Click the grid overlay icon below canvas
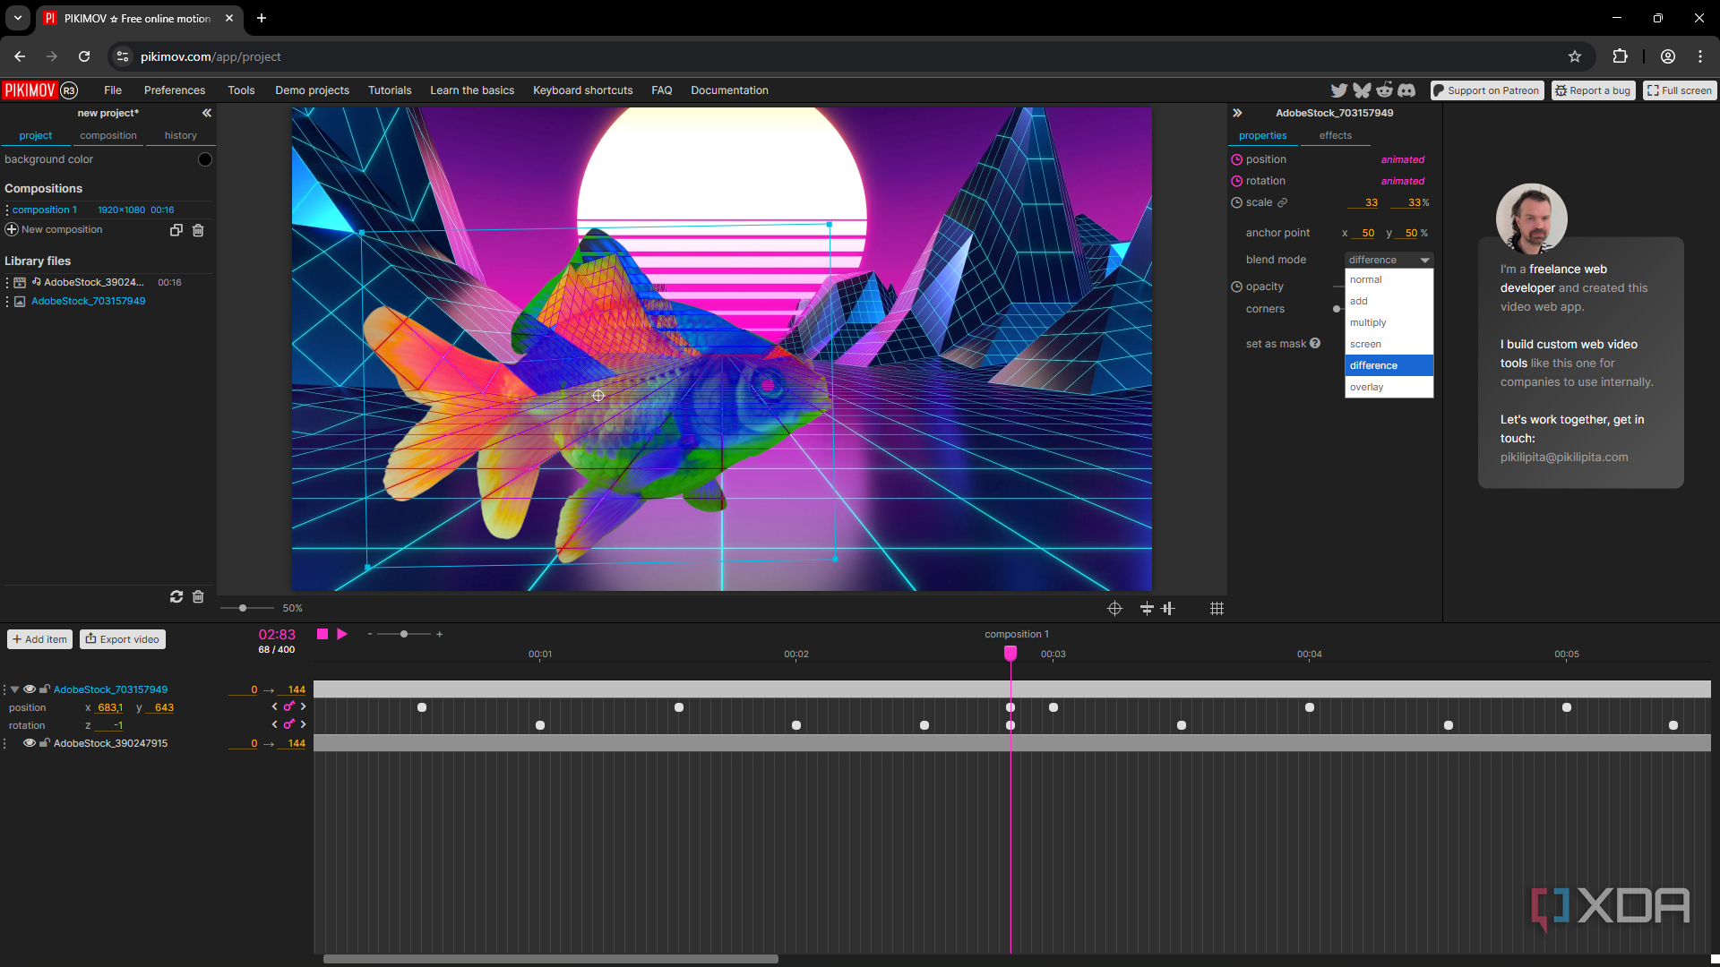The image size is (1720, 967). pos(1217,609)
